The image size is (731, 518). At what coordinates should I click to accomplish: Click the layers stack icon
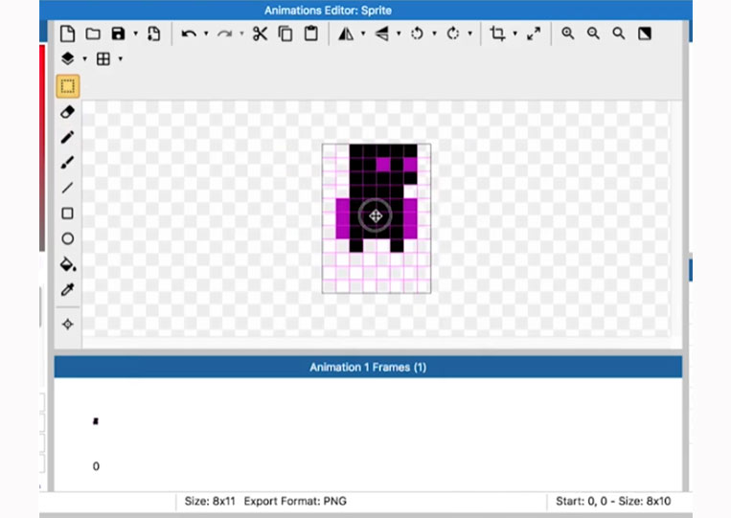(68, 58)
